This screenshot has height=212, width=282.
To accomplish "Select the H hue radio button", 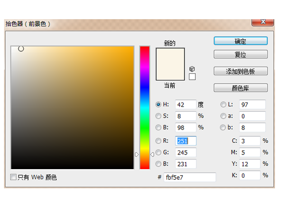I will [158, 104].
